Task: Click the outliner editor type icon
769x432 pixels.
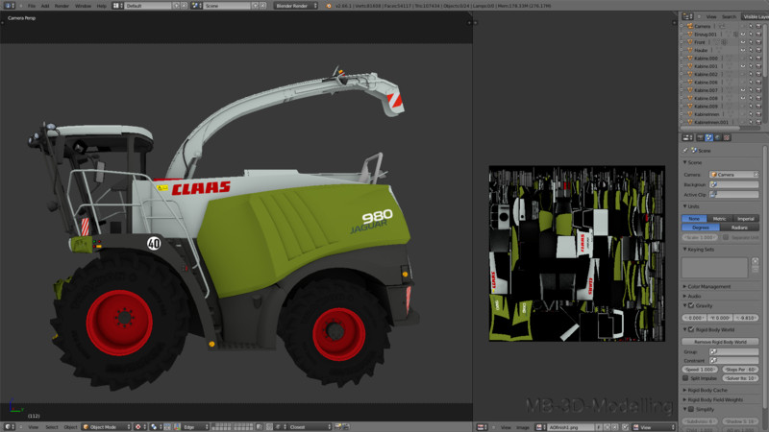Action: [x=687, y=16]
